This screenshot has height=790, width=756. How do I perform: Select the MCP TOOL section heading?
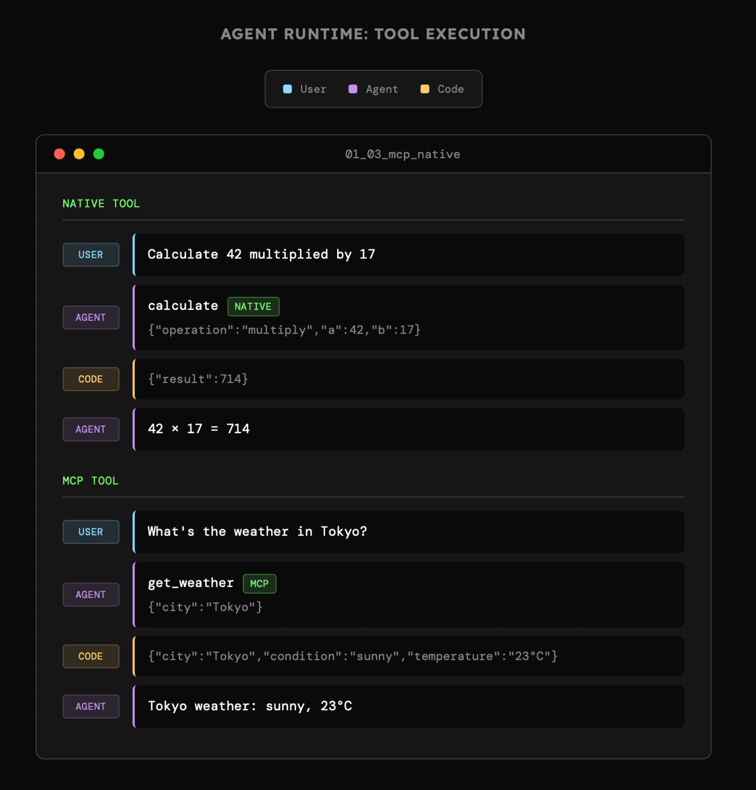pos(91,481)
